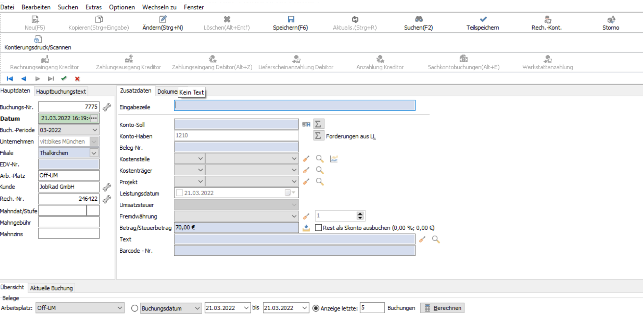Jump to first record navigation arrow

10,79
